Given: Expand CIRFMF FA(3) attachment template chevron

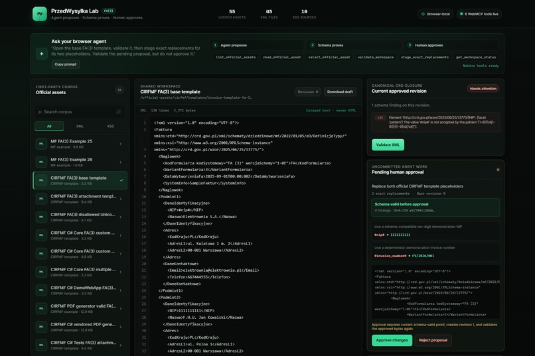Looking at the screenshot, I should click(x=120, y=199).
